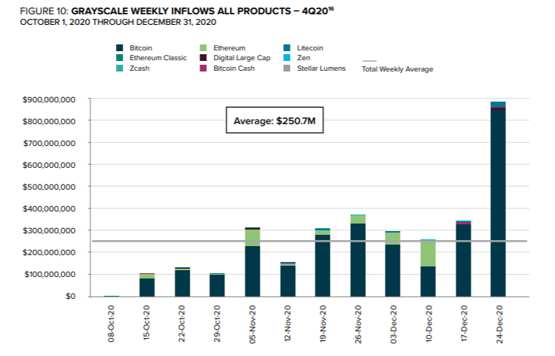The image size is (555, 356).
Task: Click the $900,000,000 y-axis label
Action: [47, 99]
